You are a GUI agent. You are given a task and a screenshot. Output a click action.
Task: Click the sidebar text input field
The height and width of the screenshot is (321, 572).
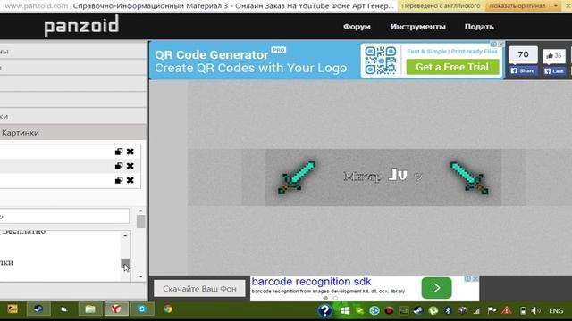(64, 216)
